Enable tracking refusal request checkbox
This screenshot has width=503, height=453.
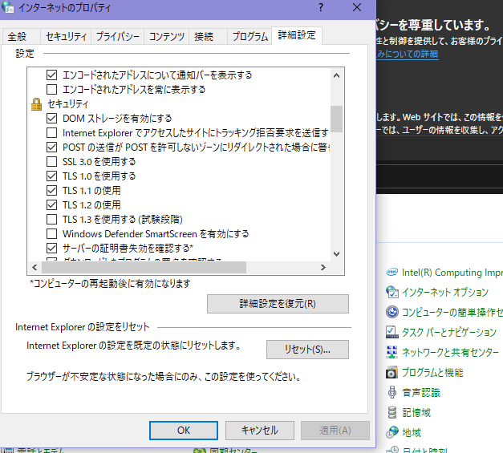click(51, 133)
